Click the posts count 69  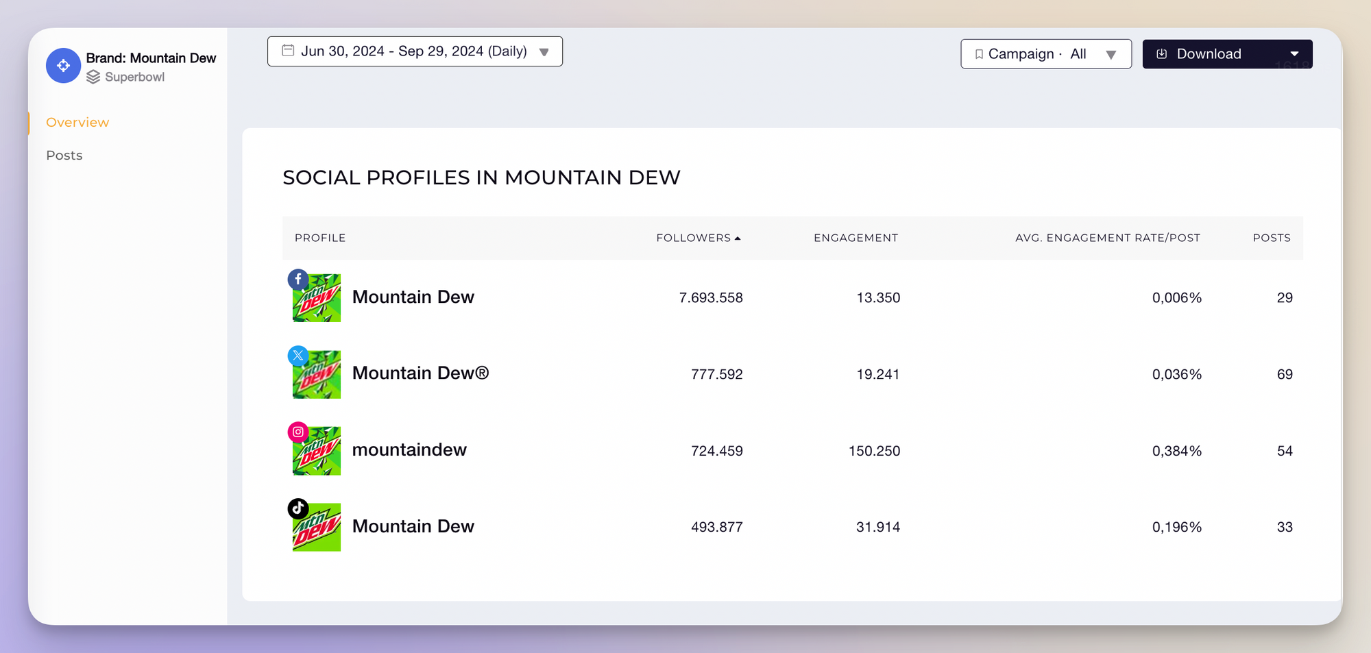tap(1285, 375)
